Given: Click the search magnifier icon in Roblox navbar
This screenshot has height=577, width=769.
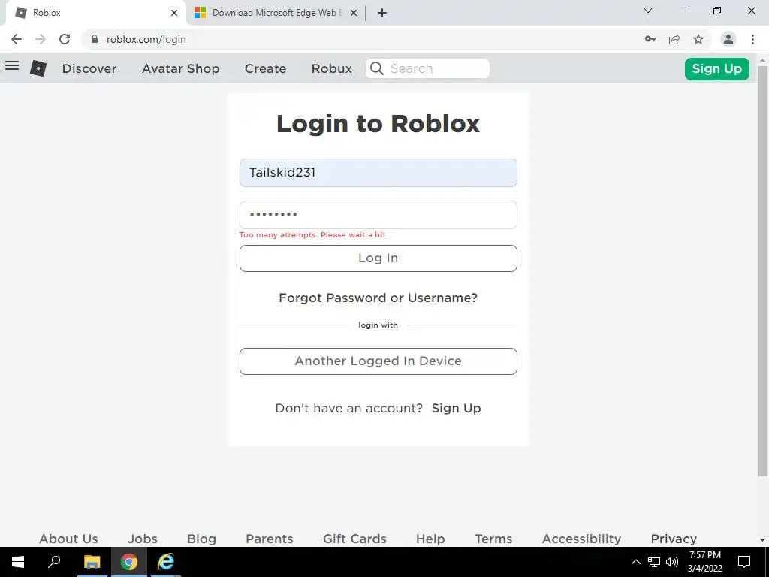Looking at the screenshot, I should [x=377, y=68].
